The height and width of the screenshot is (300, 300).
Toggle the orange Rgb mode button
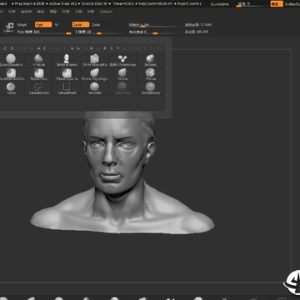point(43,25)
